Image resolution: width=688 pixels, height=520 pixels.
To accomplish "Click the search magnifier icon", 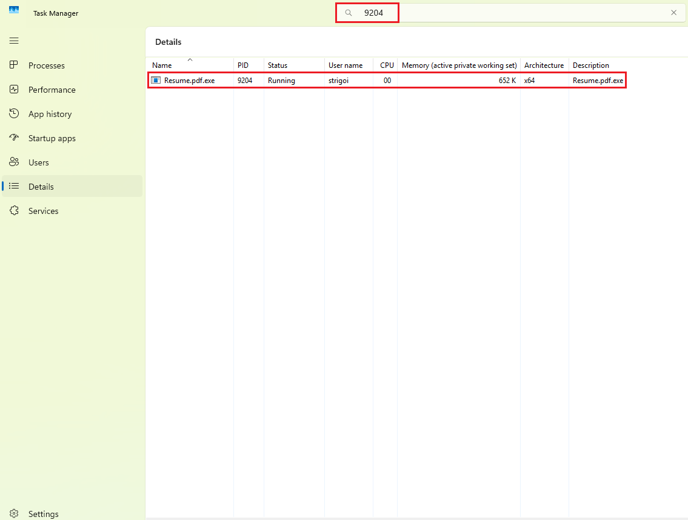I will coord(347,12).
